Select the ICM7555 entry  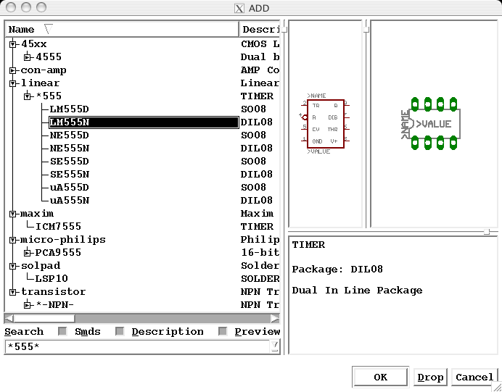(x=58, y=227)
